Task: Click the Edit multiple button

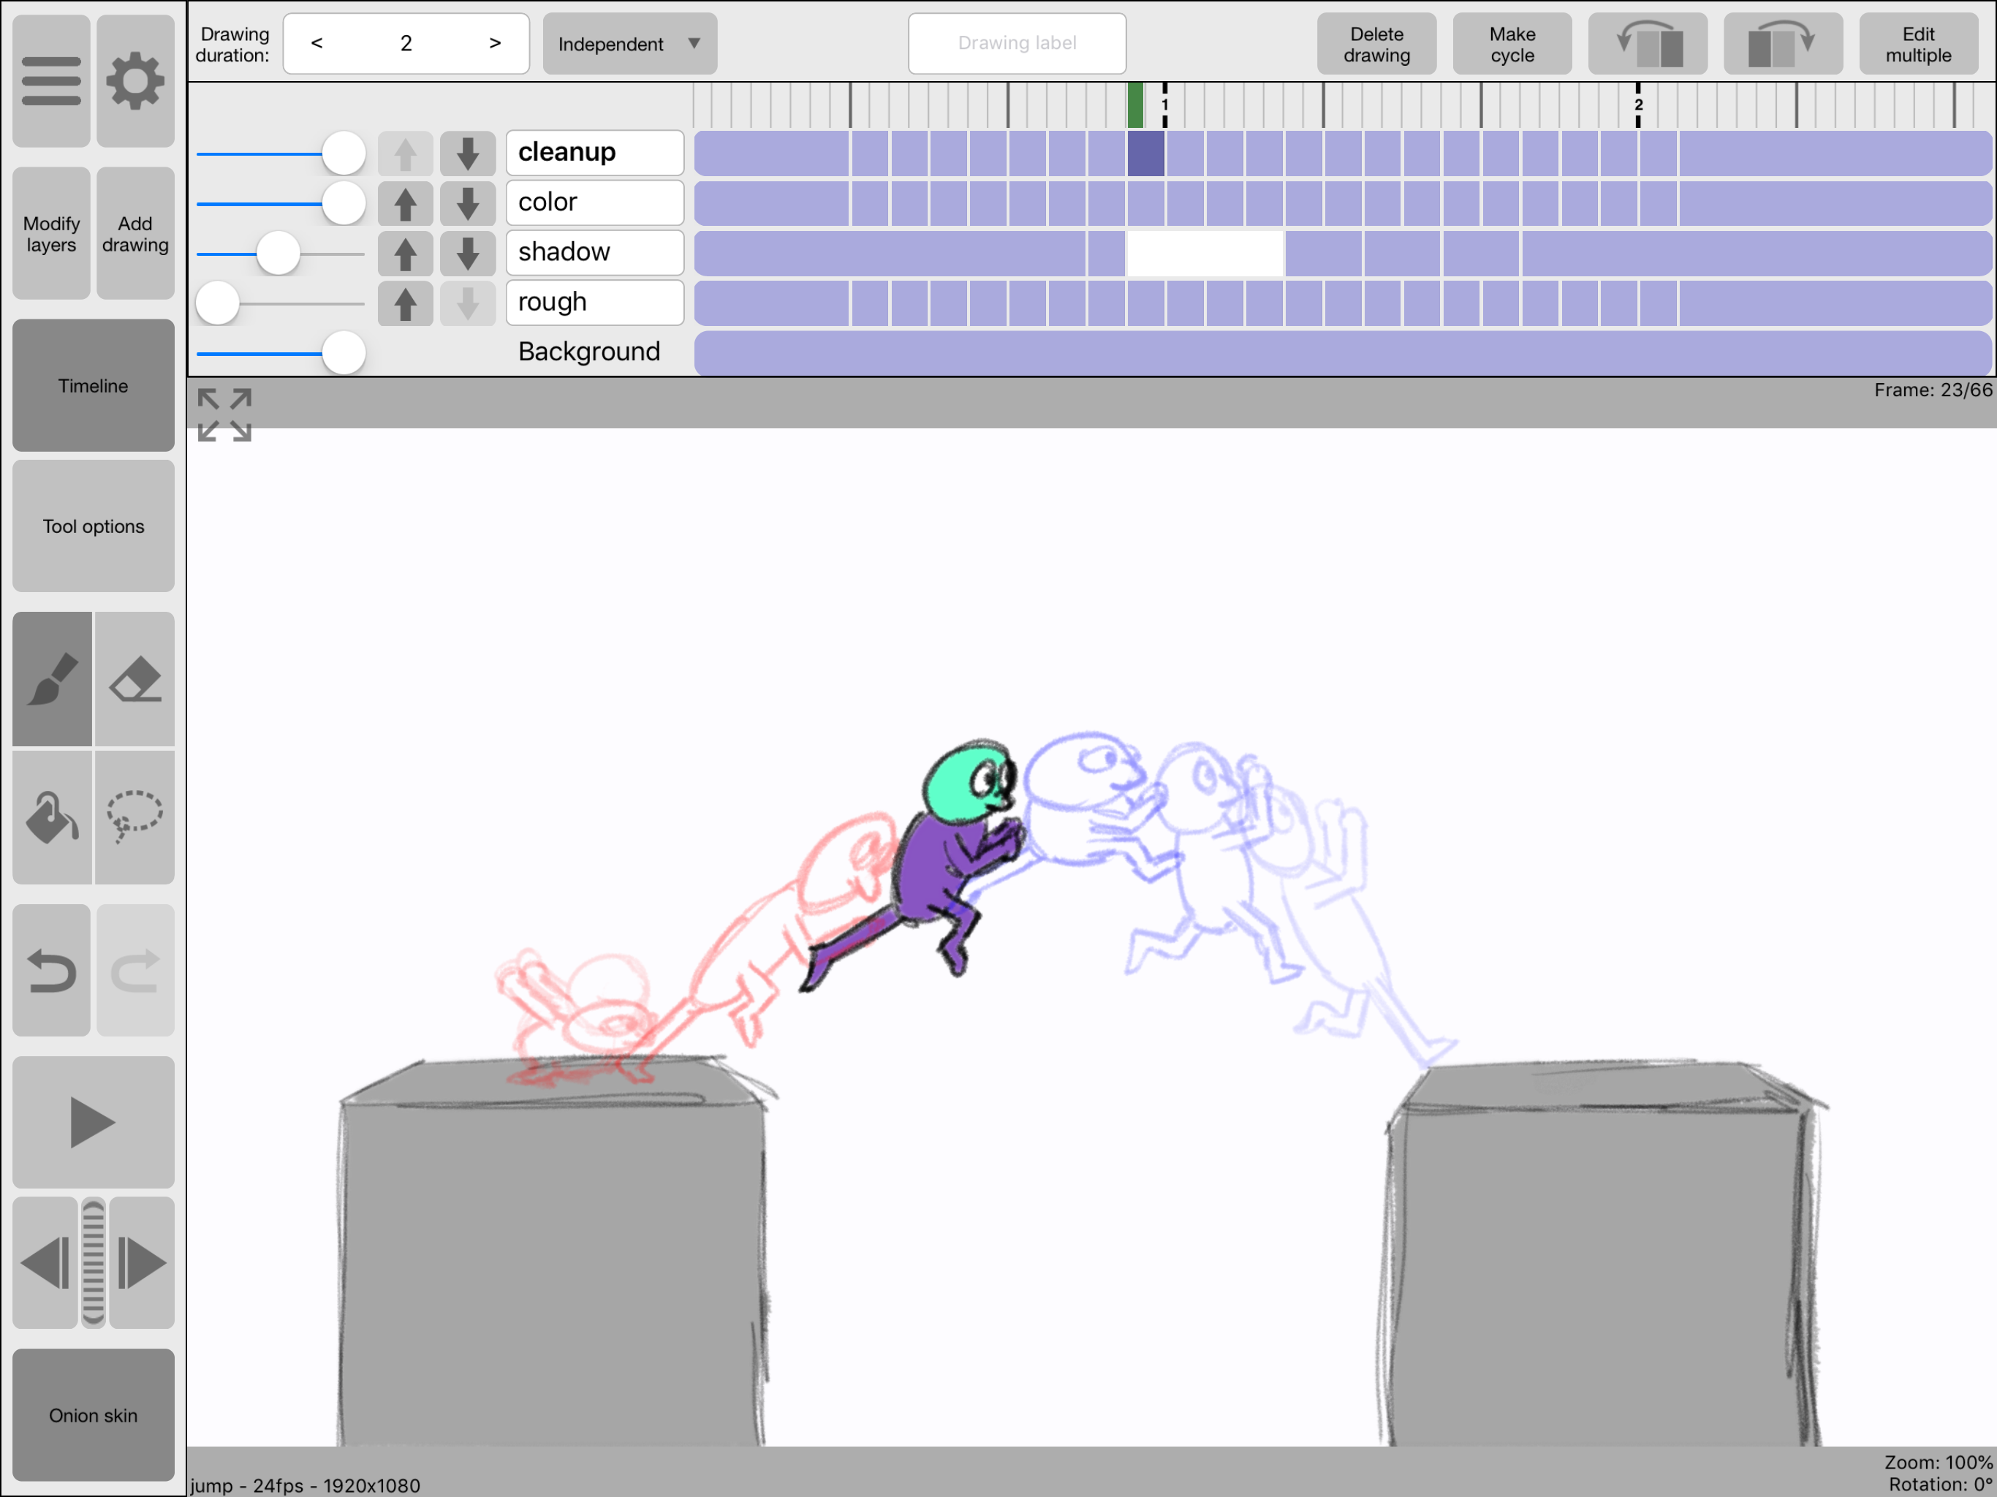Action: click(x=1915, y=44)
